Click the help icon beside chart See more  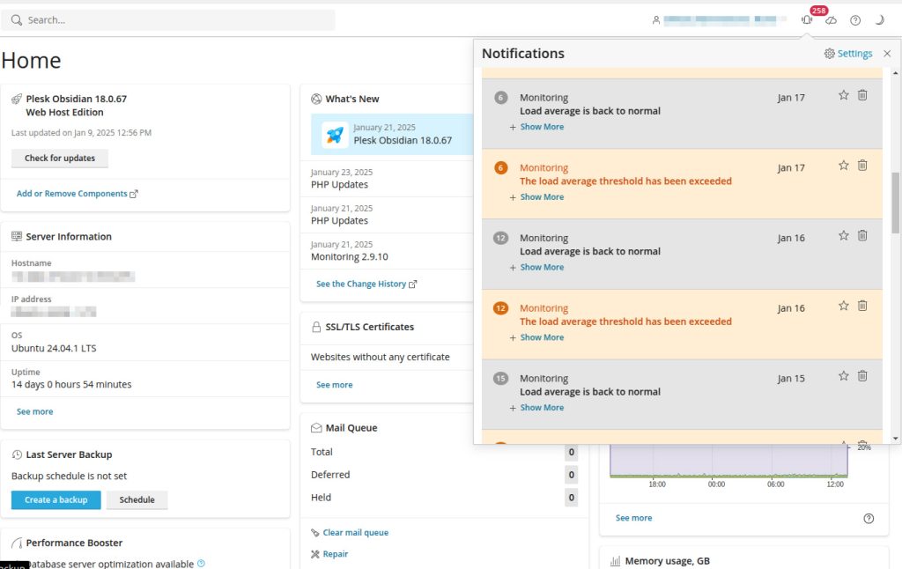(x=869, y=519)
